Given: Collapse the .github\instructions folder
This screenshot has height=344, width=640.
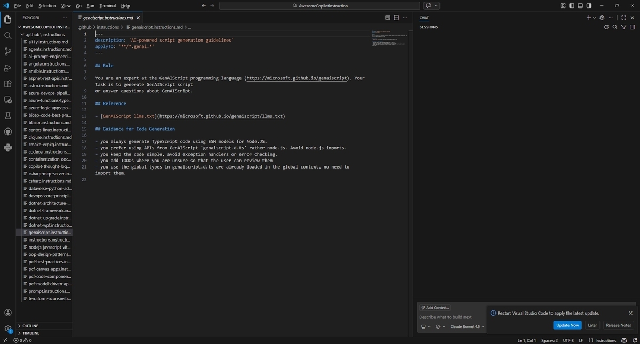Looking at the screenshot, I should point(45,34).
